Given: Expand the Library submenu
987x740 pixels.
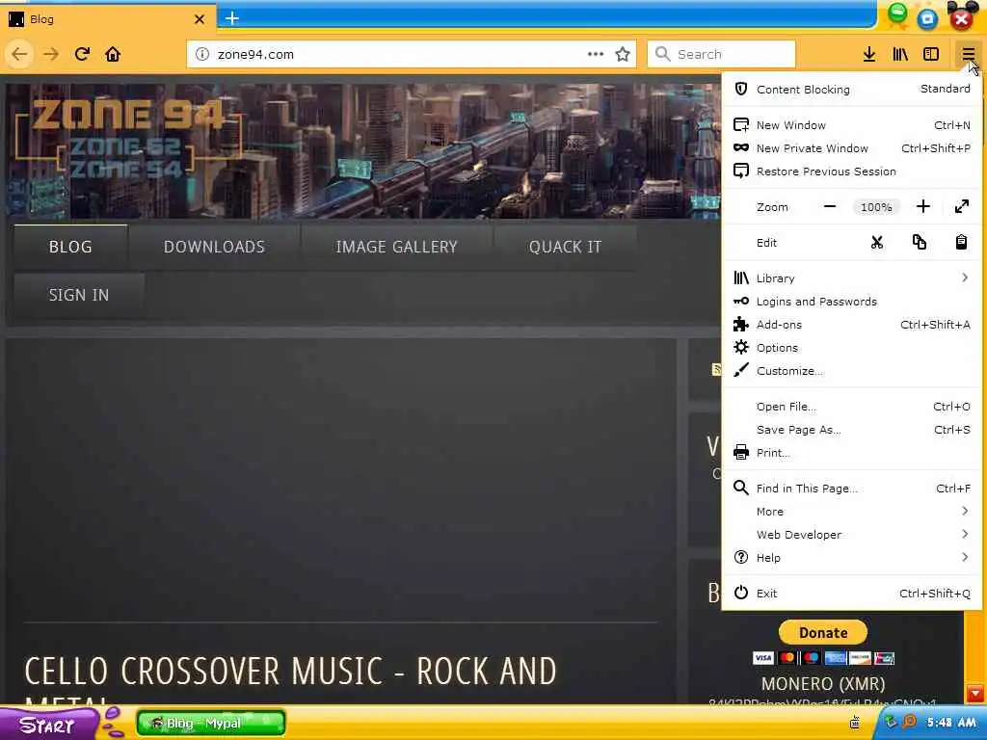Looking at the screenshot, I should click(852, 278).
